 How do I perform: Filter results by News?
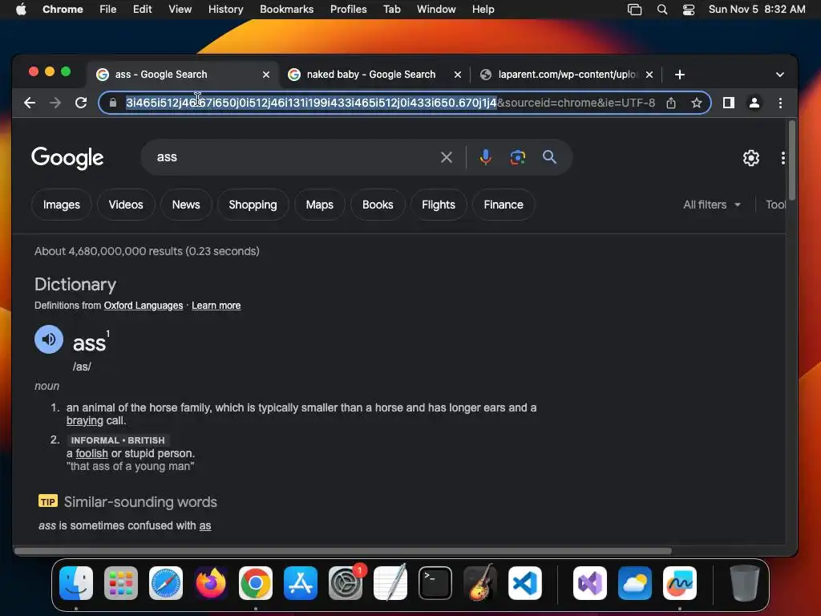pos(186,205)
